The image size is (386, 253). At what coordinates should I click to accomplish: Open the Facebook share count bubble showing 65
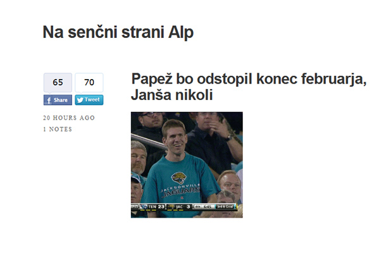tap(58, 82)
